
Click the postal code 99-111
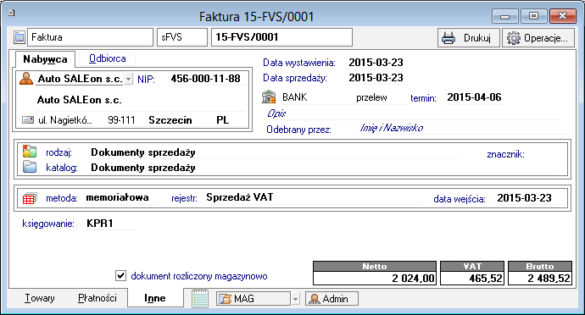pos(121,120)
